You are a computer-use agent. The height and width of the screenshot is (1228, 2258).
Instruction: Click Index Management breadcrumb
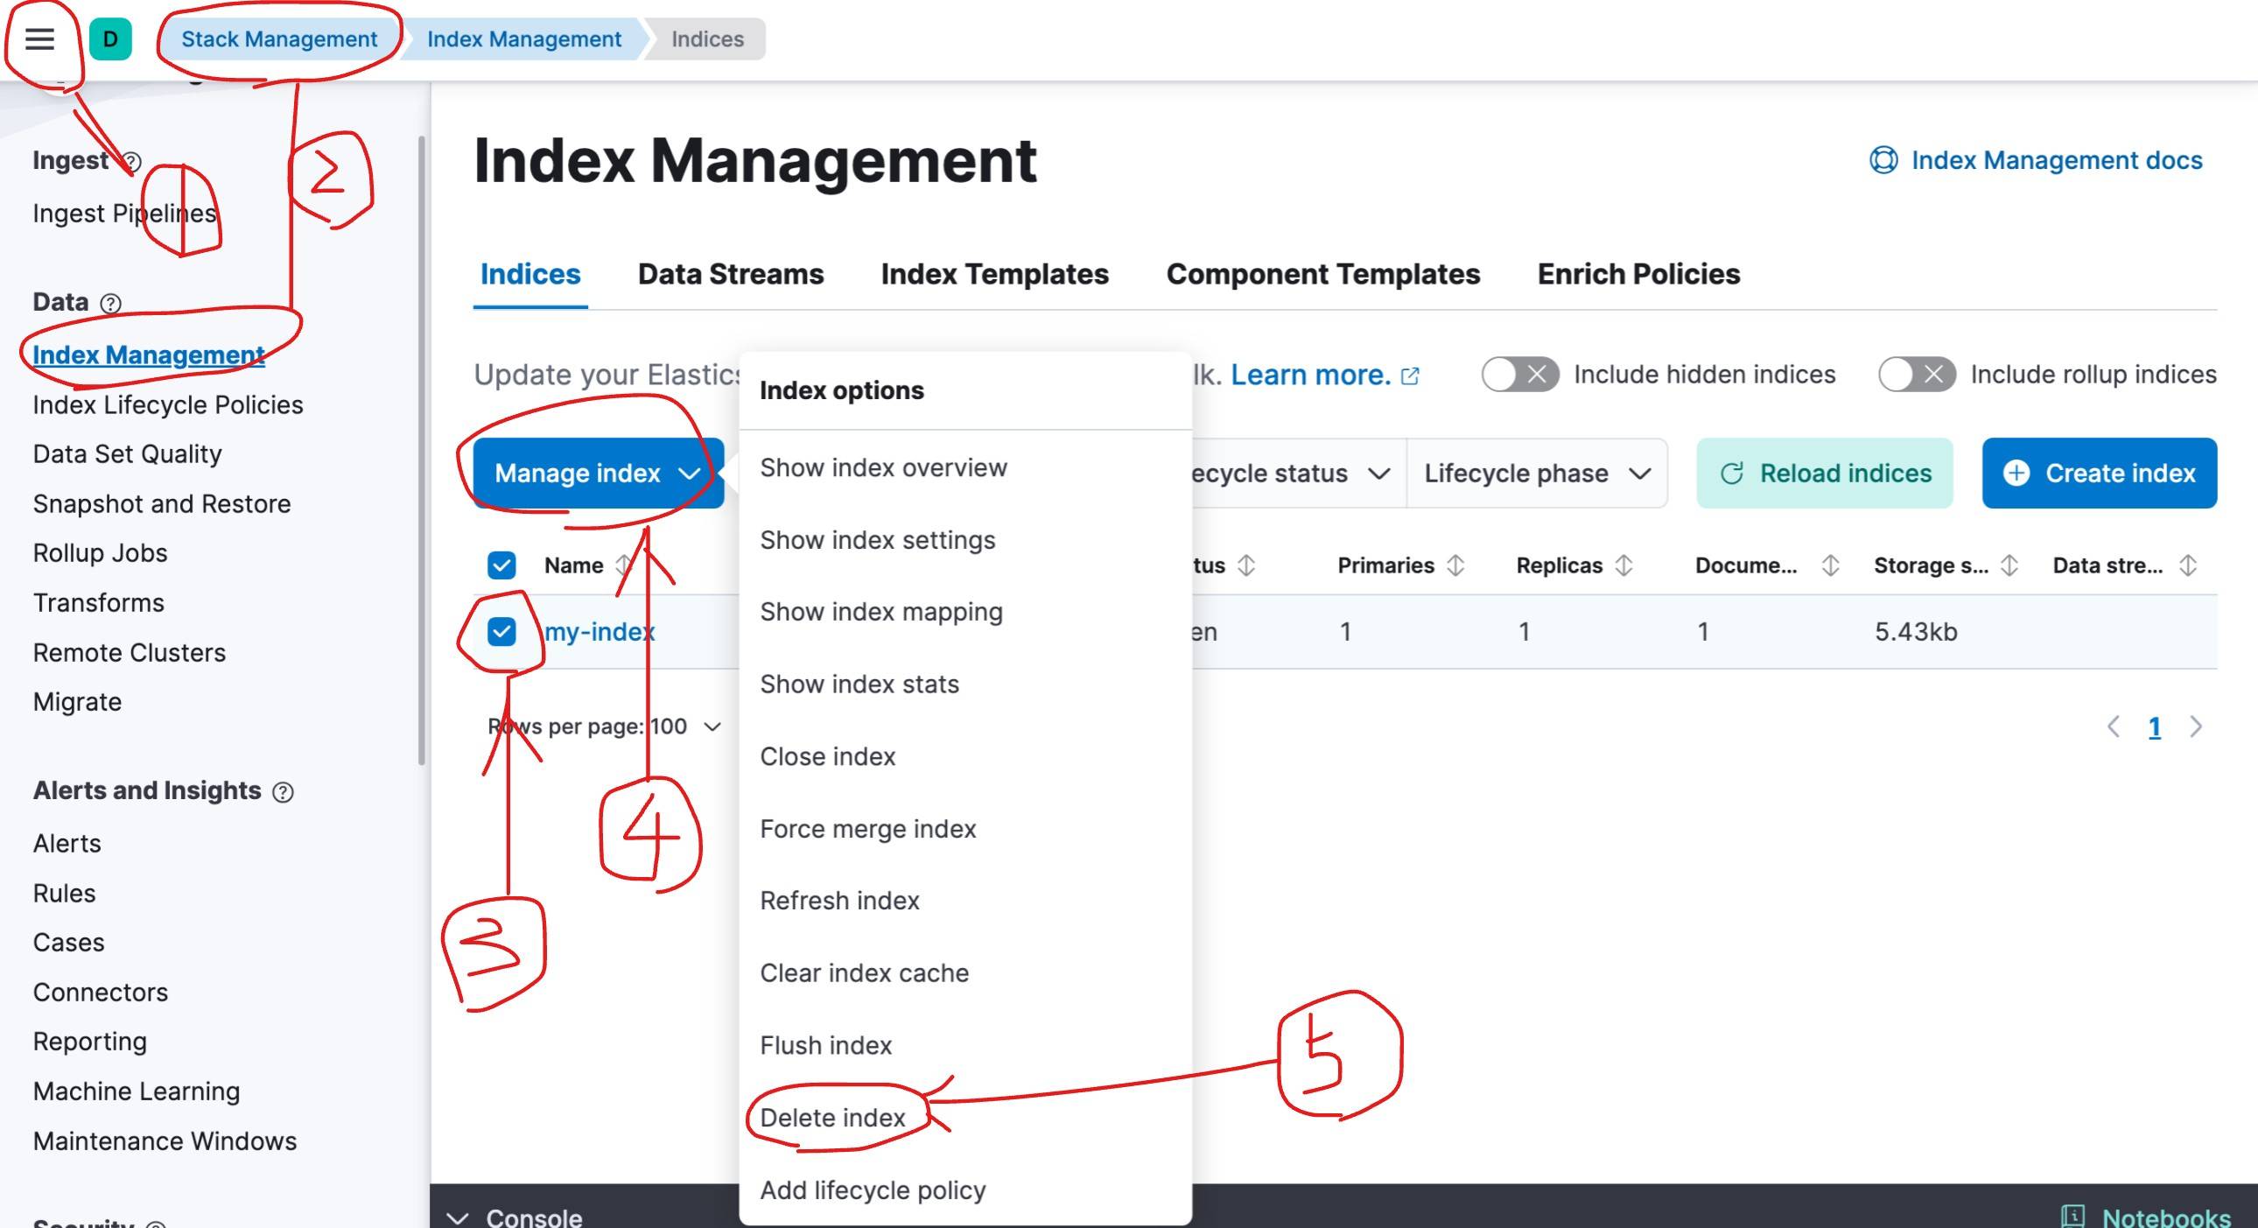(524, 39)
